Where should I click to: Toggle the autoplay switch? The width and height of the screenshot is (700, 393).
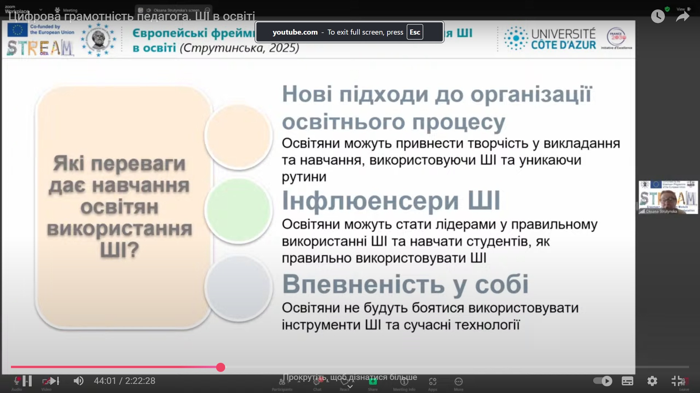[x=602, y=381]
